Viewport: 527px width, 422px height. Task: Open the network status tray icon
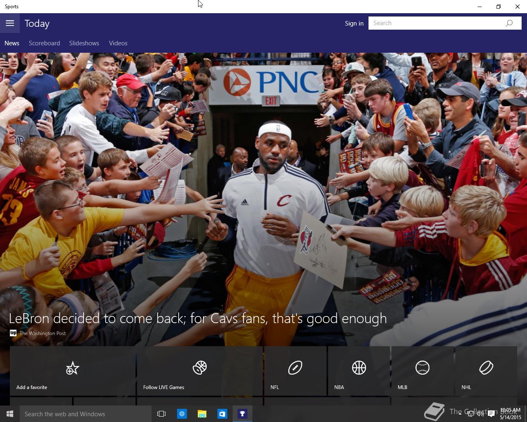tap(470, 414)
